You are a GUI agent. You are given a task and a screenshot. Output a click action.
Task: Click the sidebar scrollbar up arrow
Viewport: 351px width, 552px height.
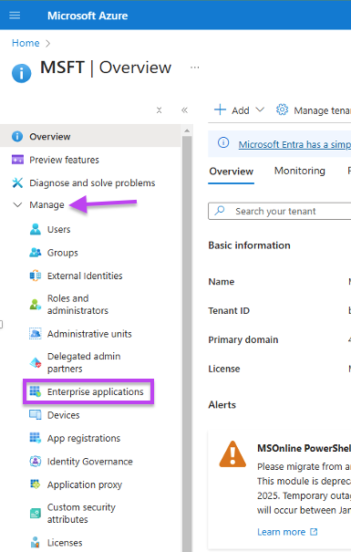pyautogui.click(x=187, y=130)
